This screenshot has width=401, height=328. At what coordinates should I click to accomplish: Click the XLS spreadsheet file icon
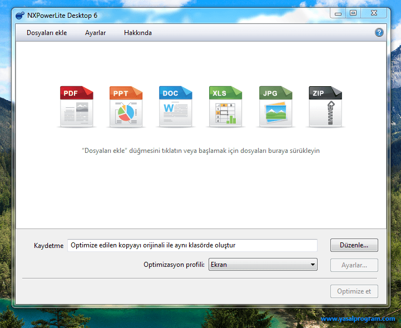tap(226, 107)
